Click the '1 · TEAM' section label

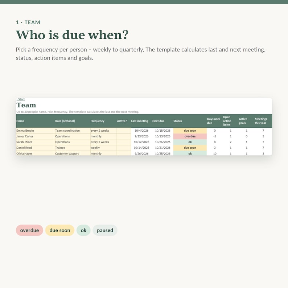click(28, 22)
